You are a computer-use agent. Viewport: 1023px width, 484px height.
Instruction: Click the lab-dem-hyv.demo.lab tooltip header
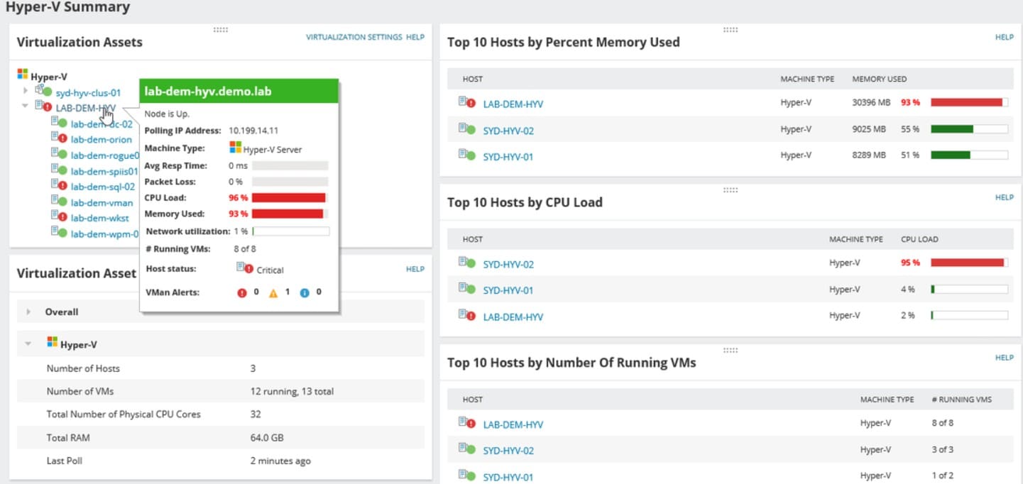coord(239,92)
